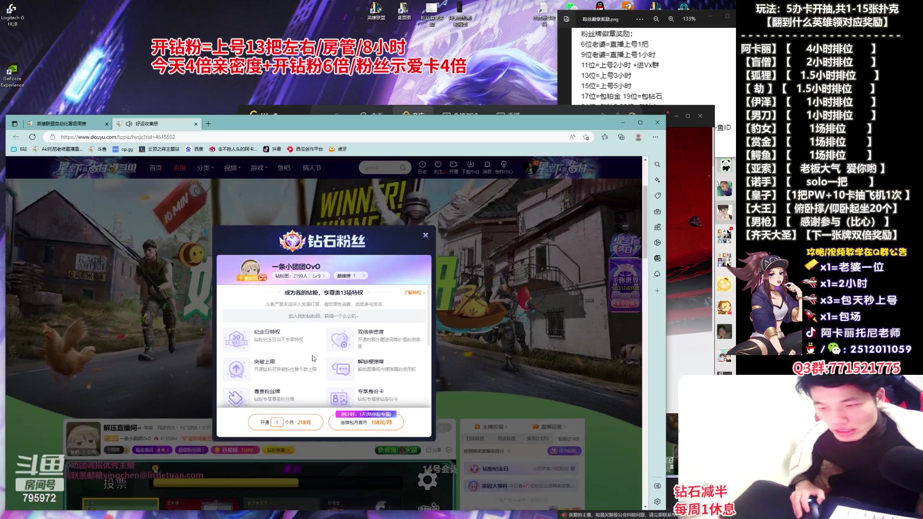Open the 下载中心 download center icon
The width and height of the screenshot is (923, 519).
pyautogui.click(x=470, y=165)
